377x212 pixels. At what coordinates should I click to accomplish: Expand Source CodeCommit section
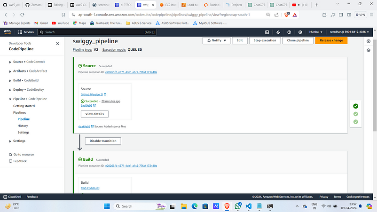pos(10,62)
